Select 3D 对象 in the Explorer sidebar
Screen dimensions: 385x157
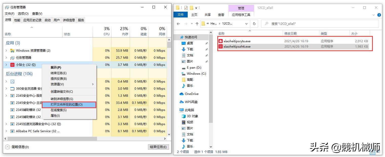click(190, 116)
